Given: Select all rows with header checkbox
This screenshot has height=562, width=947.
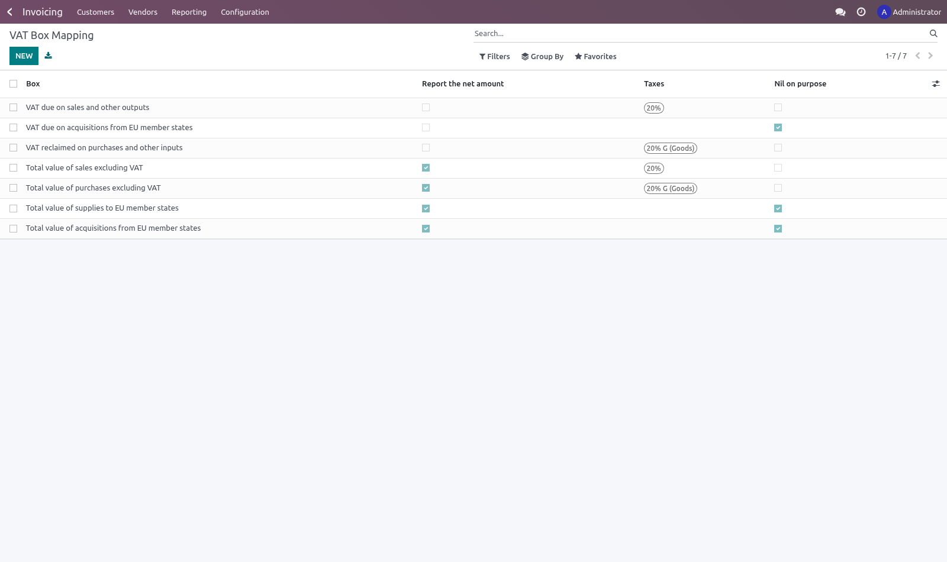Looking at the screenshot, I should [x=13, y=84].
